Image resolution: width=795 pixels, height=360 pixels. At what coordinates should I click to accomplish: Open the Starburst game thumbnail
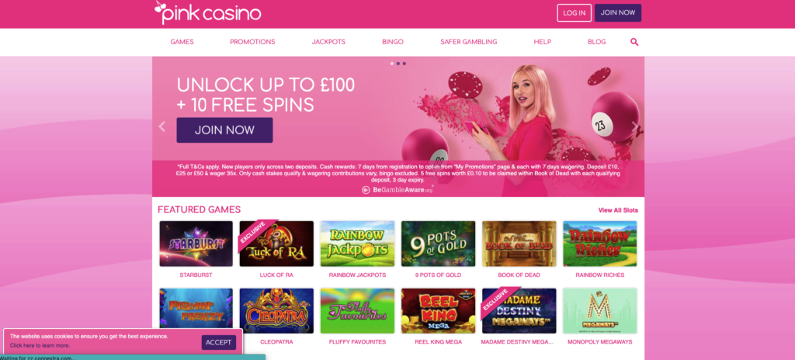tap(196, 244)
